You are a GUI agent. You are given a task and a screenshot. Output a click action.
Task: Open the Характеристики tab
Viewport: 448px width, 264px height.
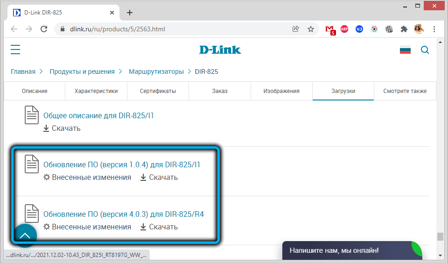[x=96, y=91]
